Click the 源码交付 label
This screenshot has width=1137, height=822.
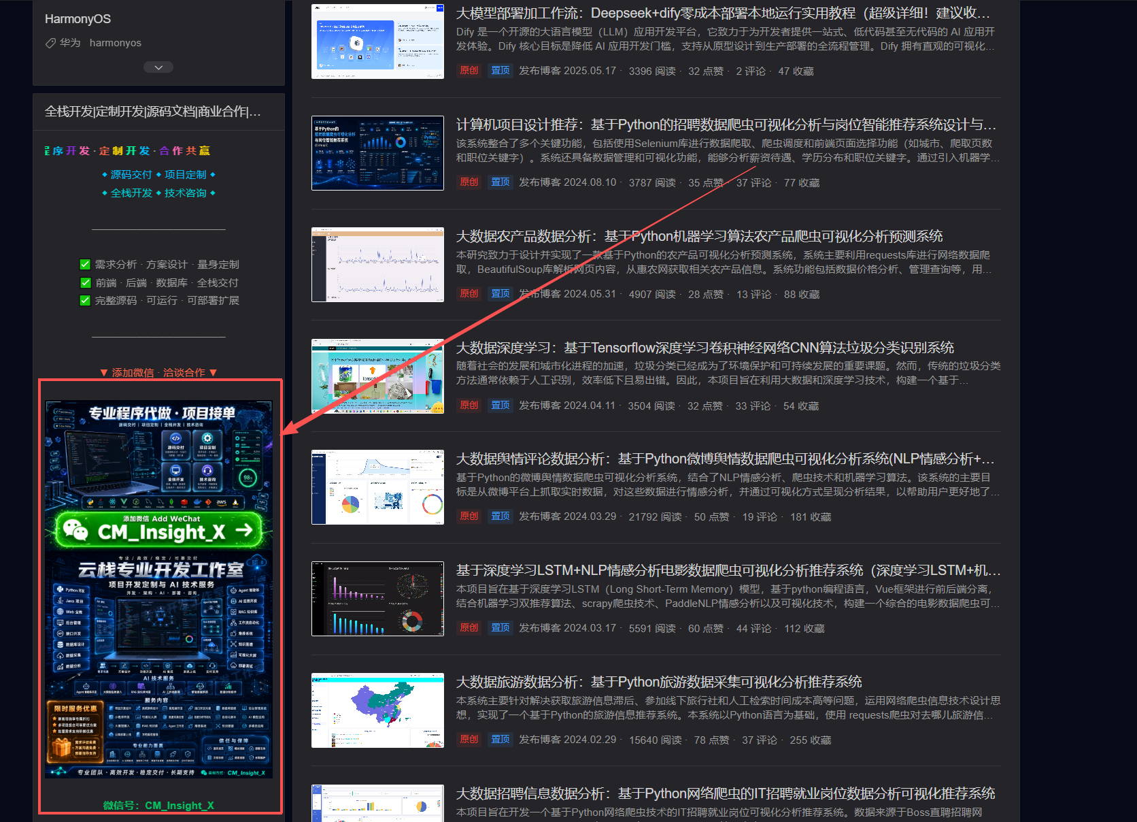pyautogui.click(x=131, y=175)
